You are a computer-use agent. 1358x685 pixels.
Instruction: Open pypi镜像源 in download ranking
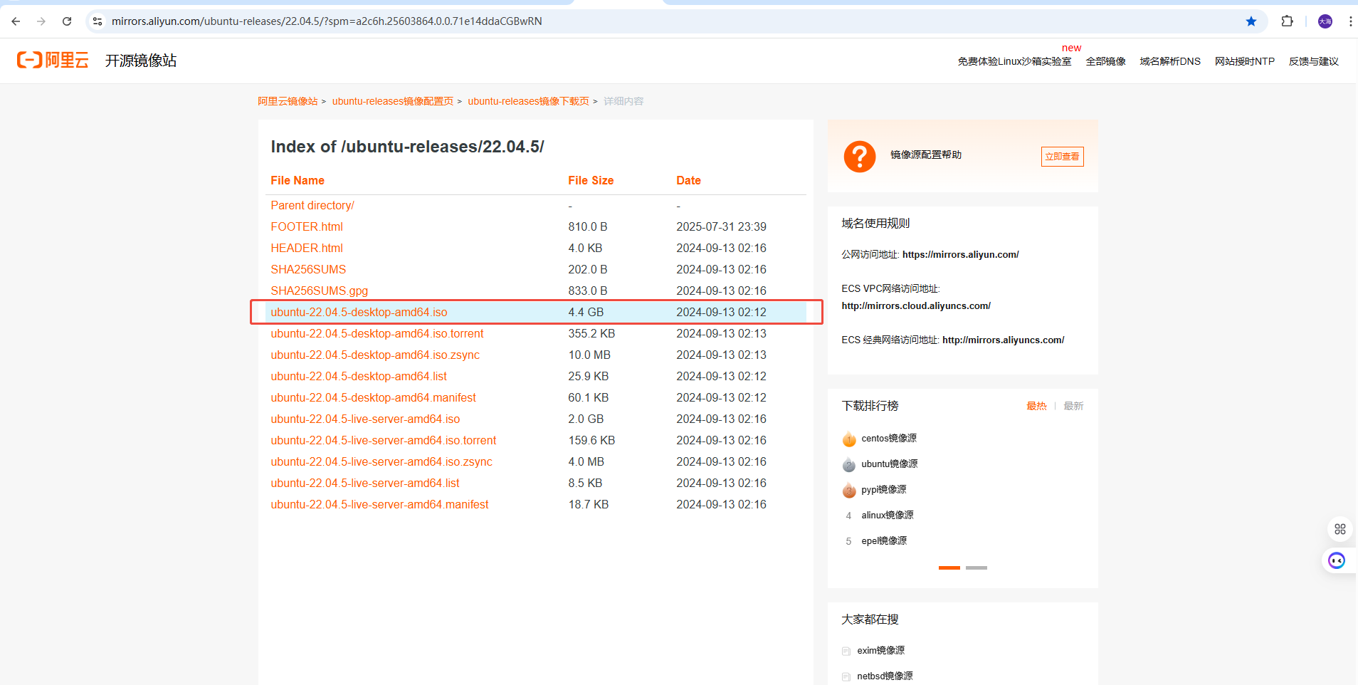pos(884,490)
